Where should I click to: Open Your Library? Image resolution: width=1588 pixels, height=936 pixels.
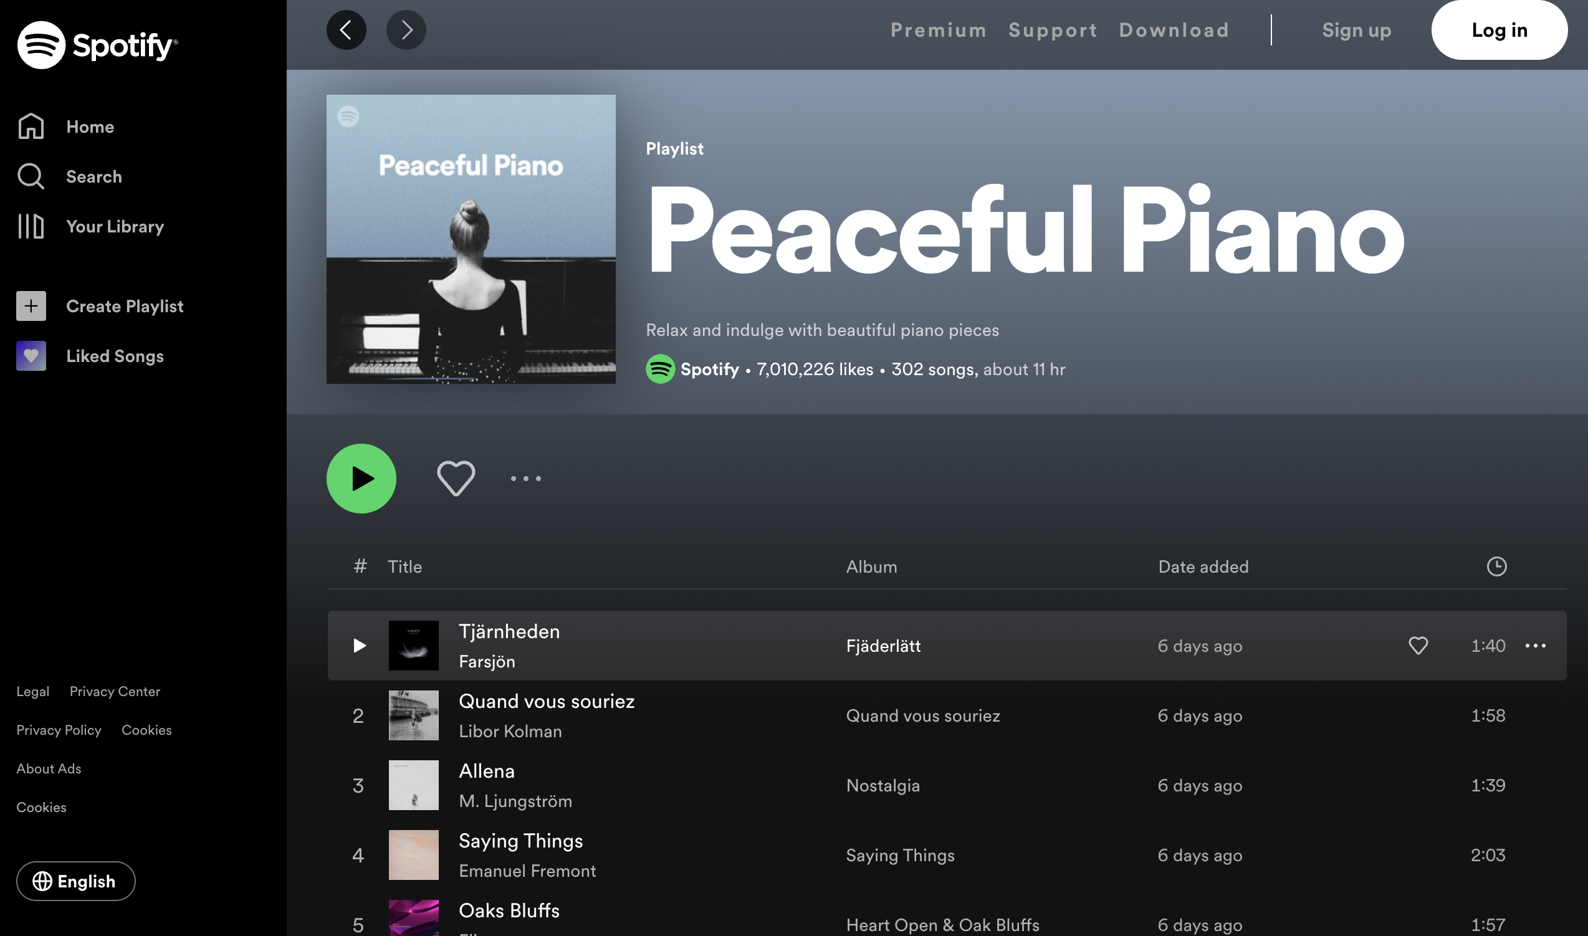point(90,226)
